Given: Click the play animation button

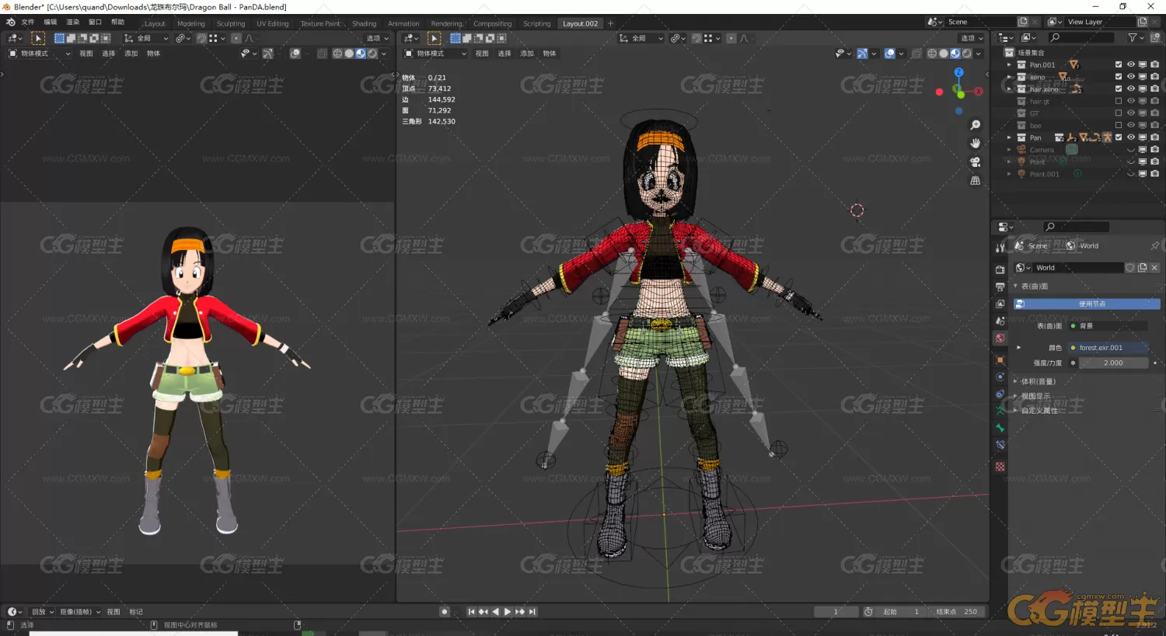Looking at the screenshot, I should pos(508,612).
